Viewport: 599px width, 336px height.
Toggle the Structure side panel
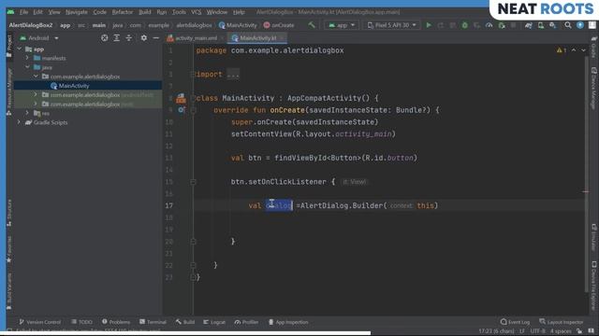pyautogui.click(x=9, y=212)
